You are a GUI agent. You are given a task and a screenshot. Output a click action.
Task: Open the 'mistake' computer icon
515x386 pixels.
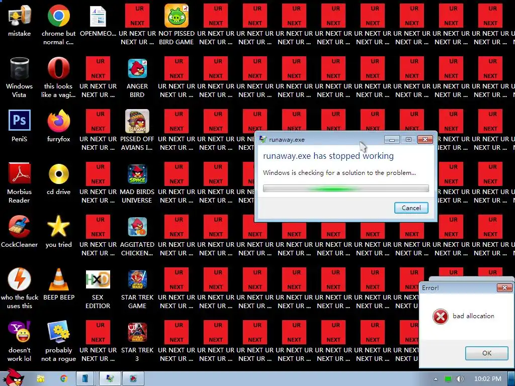tap(20, 16)
